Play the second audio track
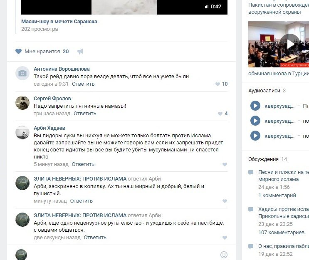Image resolution: width=309 pixels, height=260 pixels. coord(255,121)
